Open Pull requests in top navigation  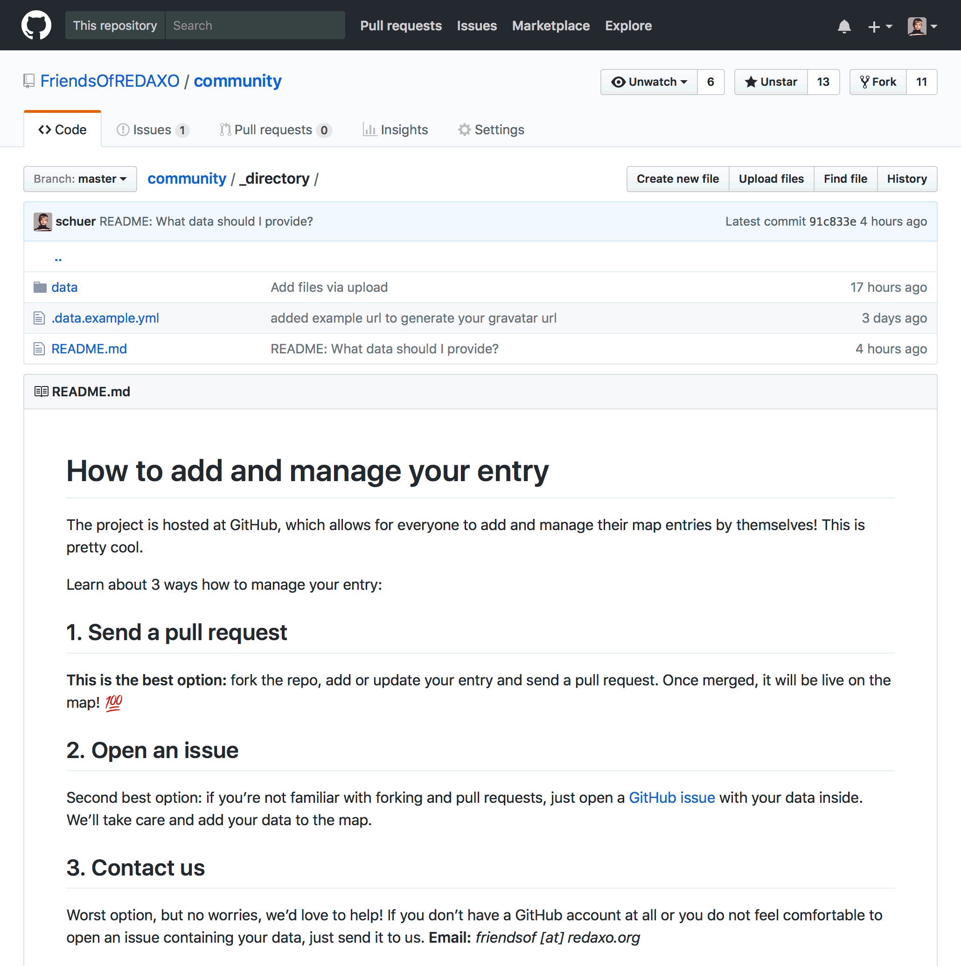[401, 26]
